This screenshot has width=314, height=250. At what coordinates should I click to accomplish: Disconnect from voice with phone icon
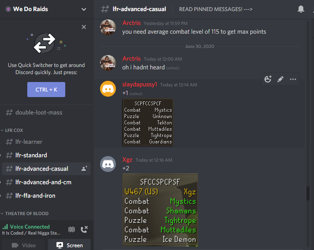click(84, 229)
